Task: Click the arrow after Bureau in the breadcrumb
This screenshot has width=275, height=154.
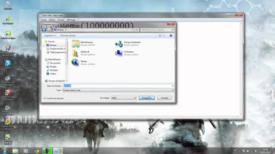Action: click(x=66, y=30)
